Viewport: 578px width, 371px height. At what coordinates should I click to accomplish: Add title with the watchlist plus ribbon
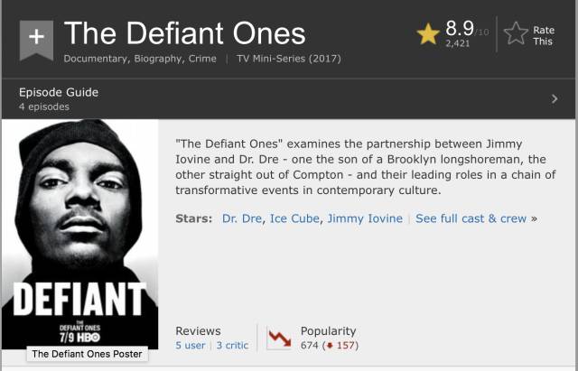[x=36, y=40]
